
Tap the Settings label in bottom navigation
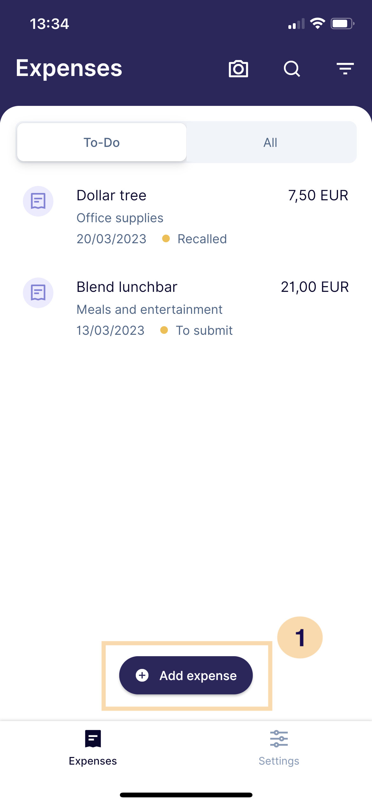coord(279,761)
